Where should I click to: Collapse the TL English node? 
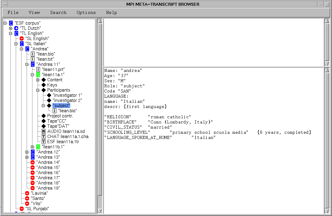[x=11, y=33]
